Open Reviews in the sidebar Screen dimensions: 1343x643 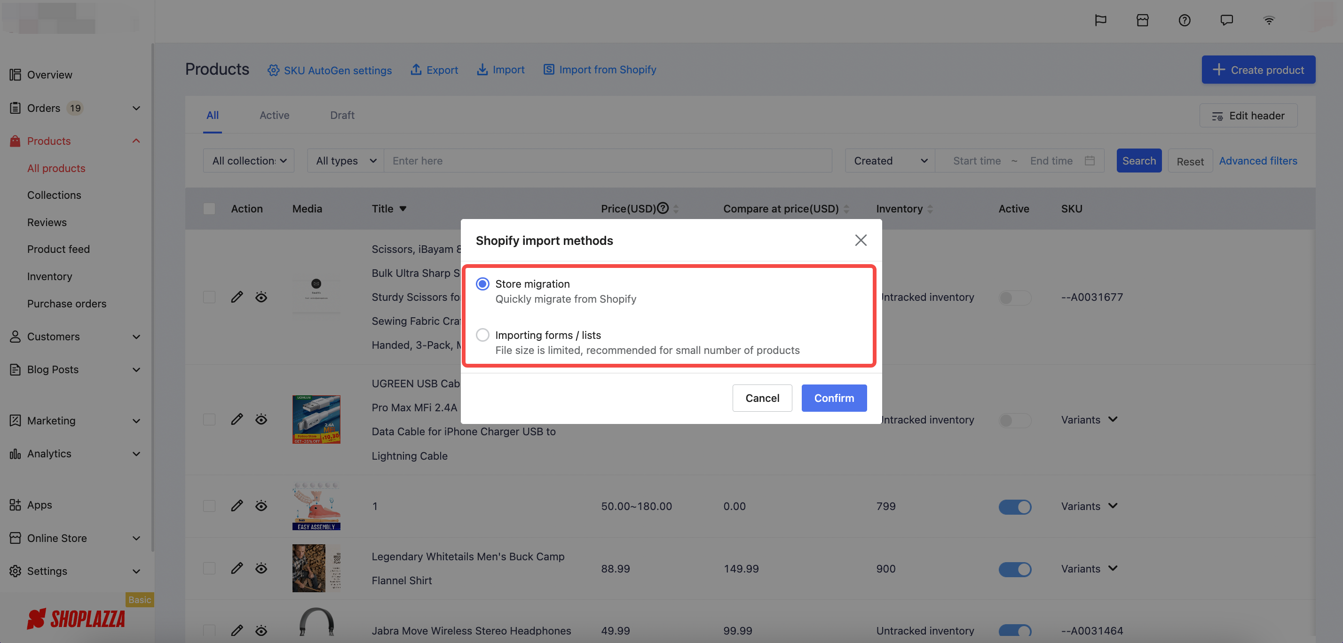(47, 222)
